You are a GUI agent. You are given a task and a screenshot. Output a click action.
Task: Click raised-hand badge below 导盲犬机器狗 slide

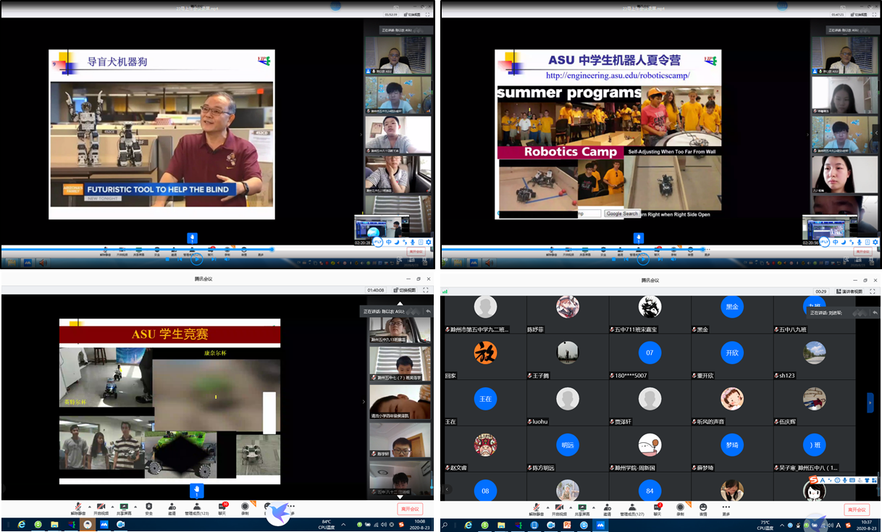(x=193, y=237)
